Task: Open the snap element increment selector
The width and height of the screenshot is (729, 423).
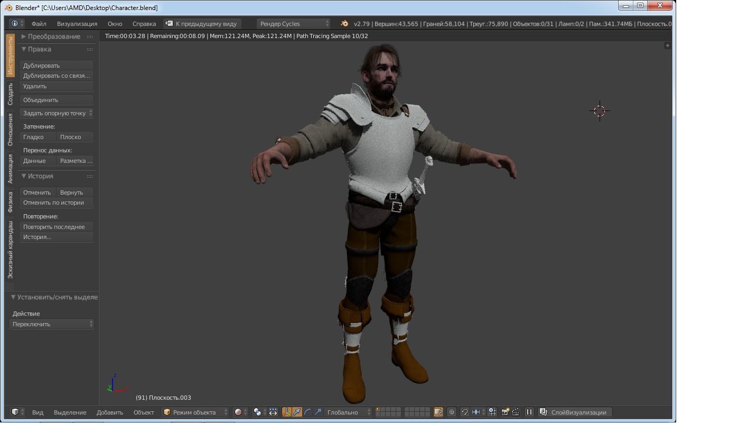Action: tap(479, 412)
